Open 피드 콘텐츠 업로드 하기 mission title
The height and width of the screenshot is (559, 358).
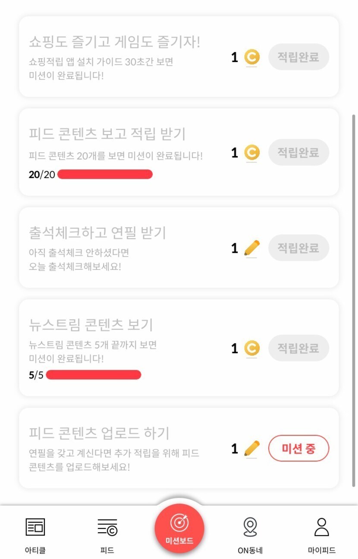tap(99, 433)
